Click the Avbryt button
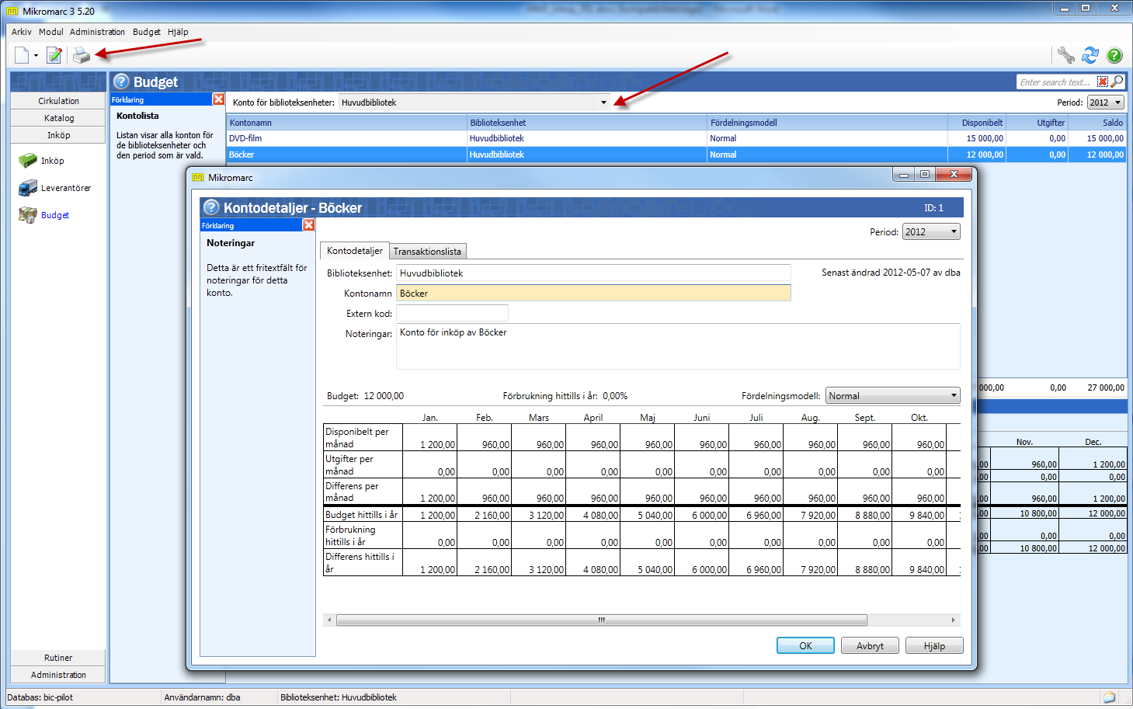This screenshot has width=1133, height=709. (x=870, y=645)
